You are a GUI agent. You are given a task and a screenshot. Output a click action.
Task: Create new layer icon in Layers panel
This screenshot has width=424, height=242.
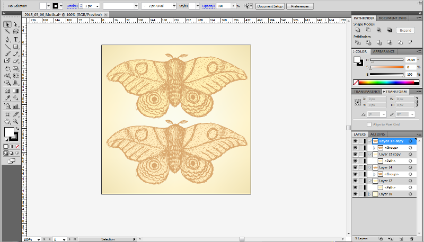(x=402, y=239)
